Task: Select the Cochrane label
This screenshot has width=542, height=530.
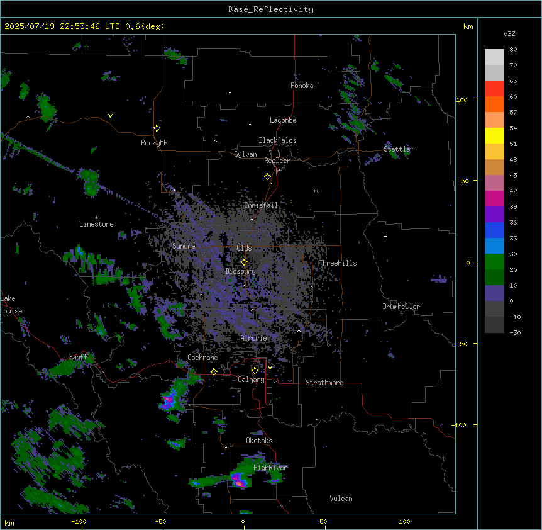Action: (202, 358)
